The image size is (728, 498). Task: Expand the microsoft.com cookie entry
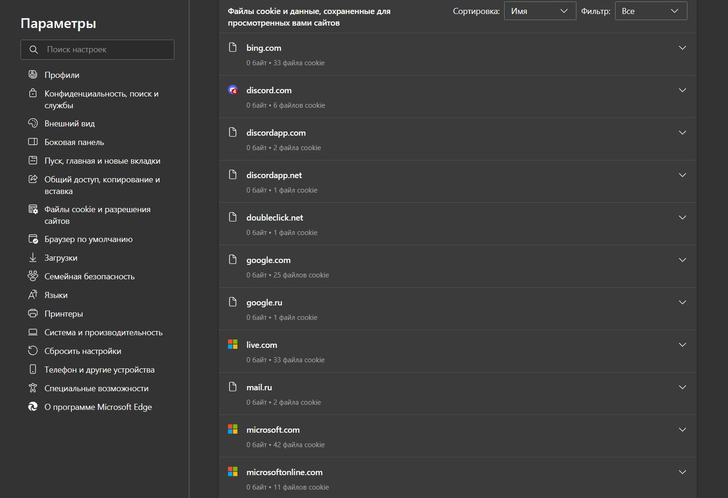[x=682, y=429]
